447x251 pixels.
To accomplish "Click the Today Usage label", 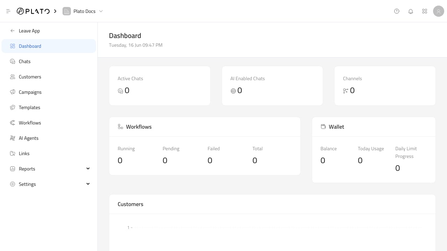I will 371,149.
